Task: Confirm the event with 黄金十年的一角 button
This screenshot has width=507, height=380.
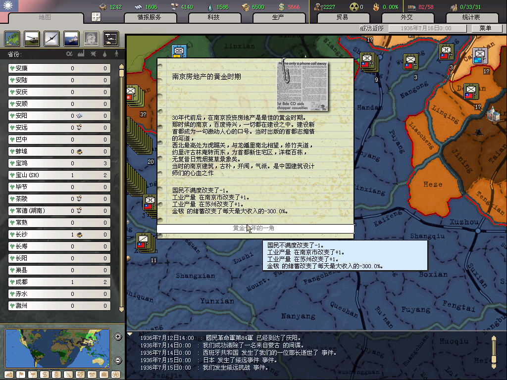Action: pyautogui.click(x=255, y=228)
